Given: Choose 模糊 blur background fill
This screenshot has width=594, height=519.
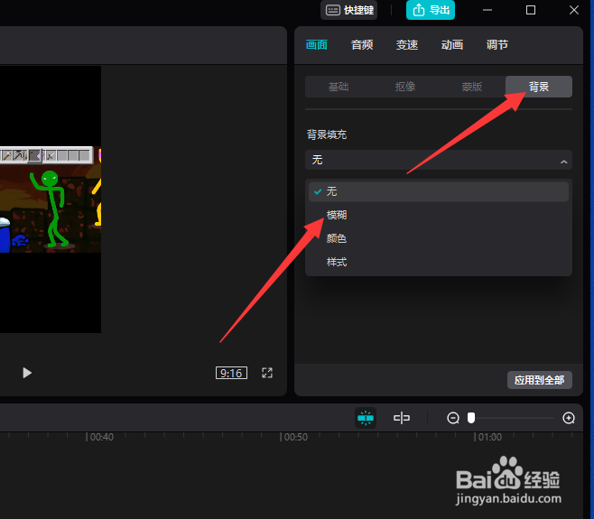Looking at the screenshot, I should [439, 215].
